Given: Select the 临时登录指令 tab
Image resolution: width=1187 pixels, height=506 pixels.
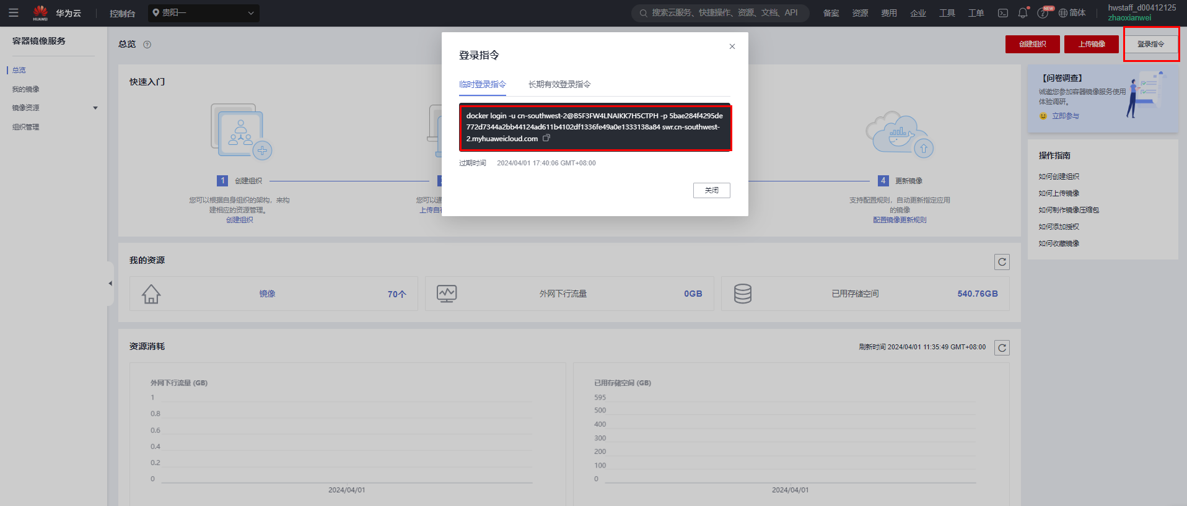Looking at the screenshot, I should click(483, 84).
